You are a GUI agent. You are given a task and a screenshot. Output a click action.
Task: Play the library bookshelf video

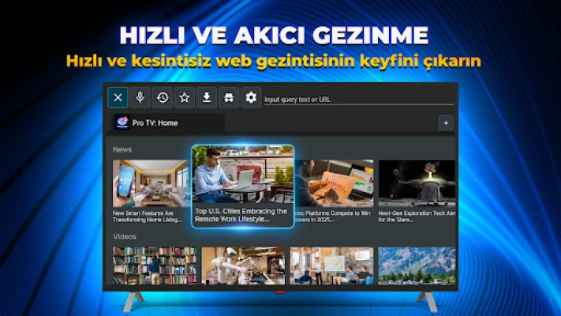(154, 265)
